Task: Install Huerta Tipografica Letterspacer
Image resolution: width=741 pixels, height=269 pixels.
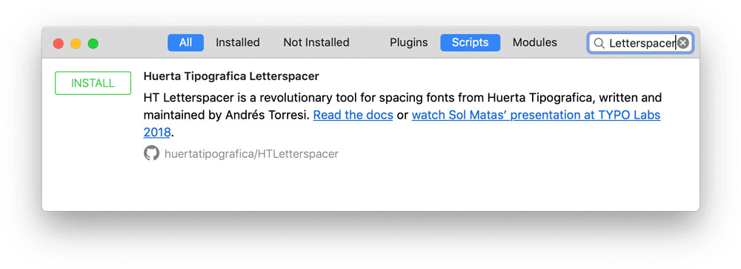Action: (93, 83)
